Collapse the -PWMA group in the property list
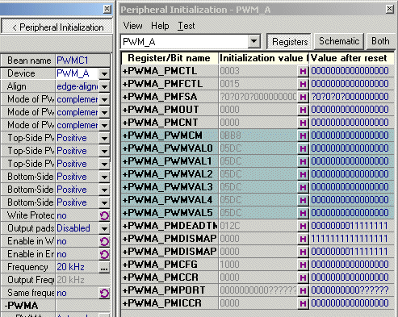The width and height of the screenshot is (398, 317). [x=6, y=306]
